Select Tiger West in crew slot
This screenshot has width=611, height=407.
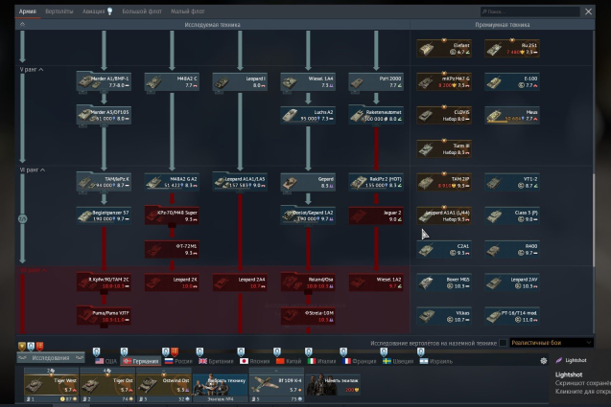[x=50, y=384]
